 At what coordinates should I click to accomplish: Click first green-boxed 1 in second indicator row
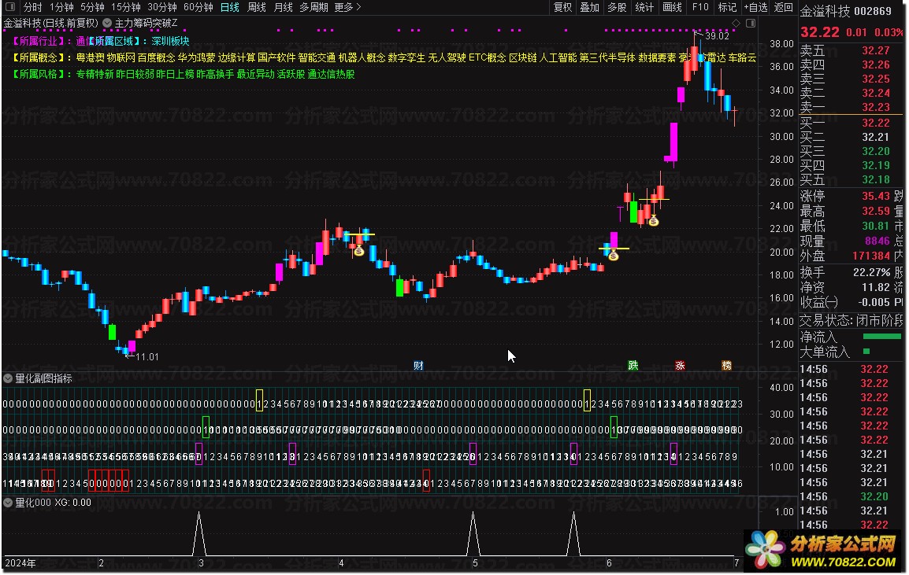click(x=206, y=427)
